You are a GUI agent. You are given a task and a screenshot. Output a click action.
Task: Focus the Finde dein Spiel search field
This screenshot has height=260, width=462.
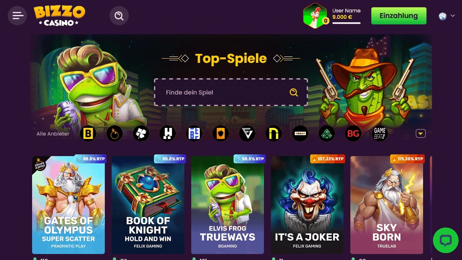[231, 92]
